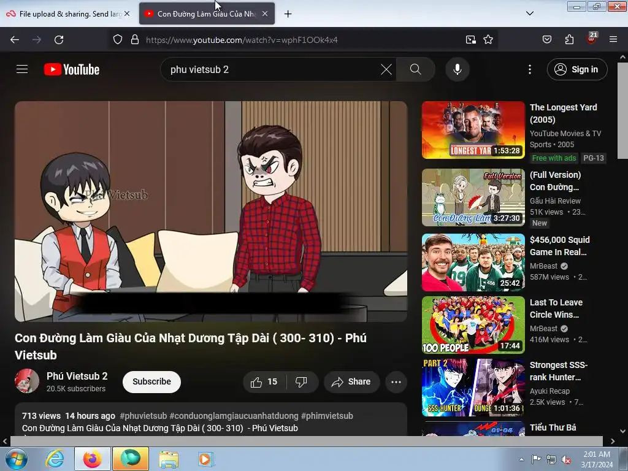Open the Windows Start button
This screenshot has width=628, height=471.
click(16, 459)
